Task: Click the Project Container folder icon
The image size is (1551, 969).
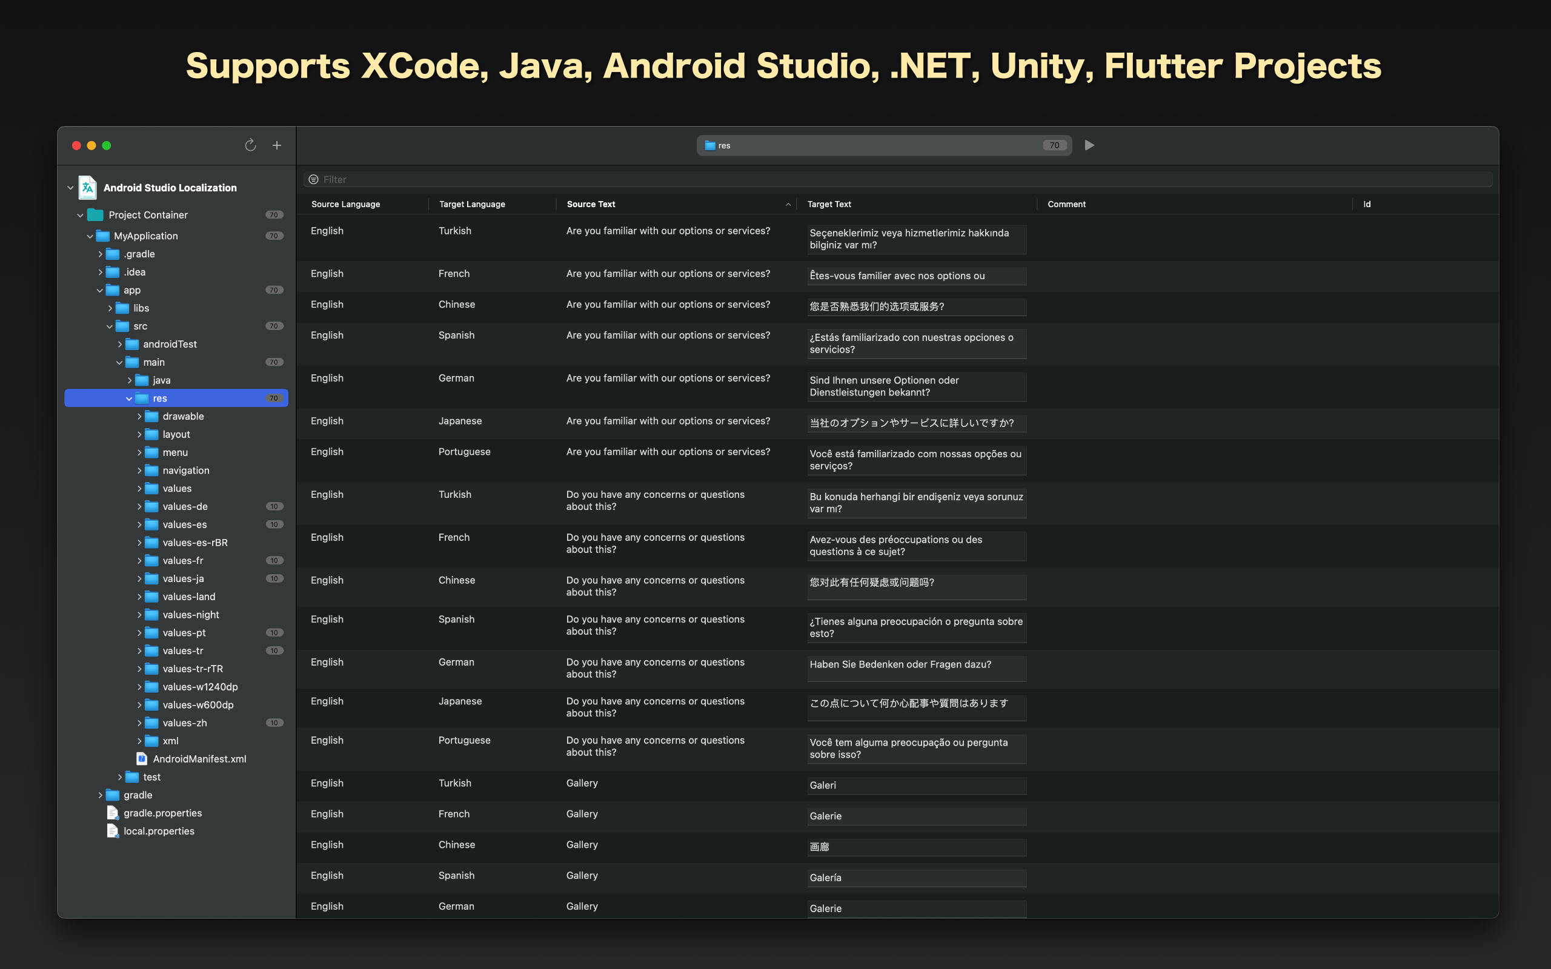Action: 96,214
